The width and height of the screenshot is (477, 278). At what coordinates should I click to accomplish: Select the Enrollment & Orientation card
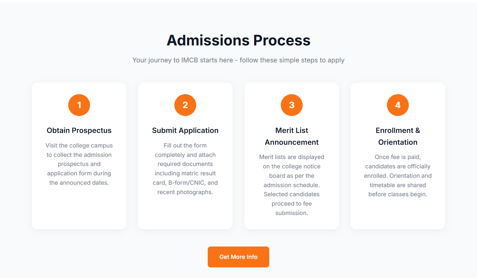coord(398,155)
